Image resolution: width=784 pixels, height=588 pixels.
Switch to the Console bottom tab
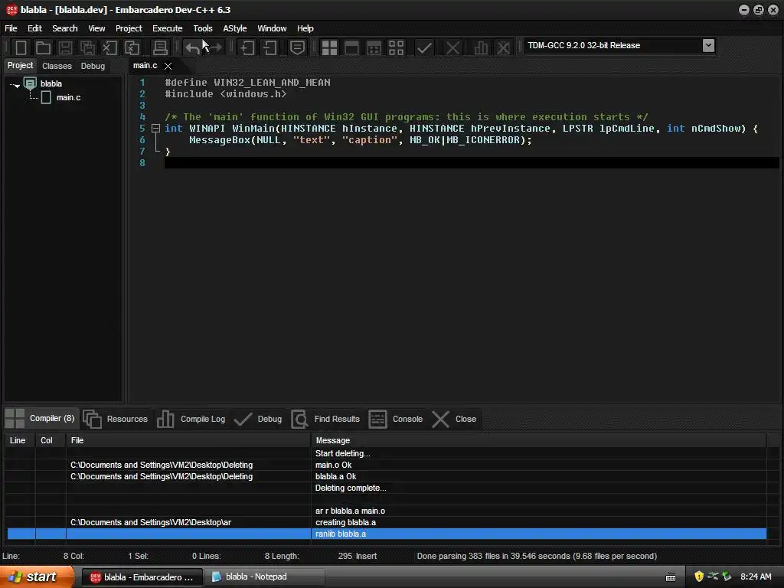[x=396, y=419]
